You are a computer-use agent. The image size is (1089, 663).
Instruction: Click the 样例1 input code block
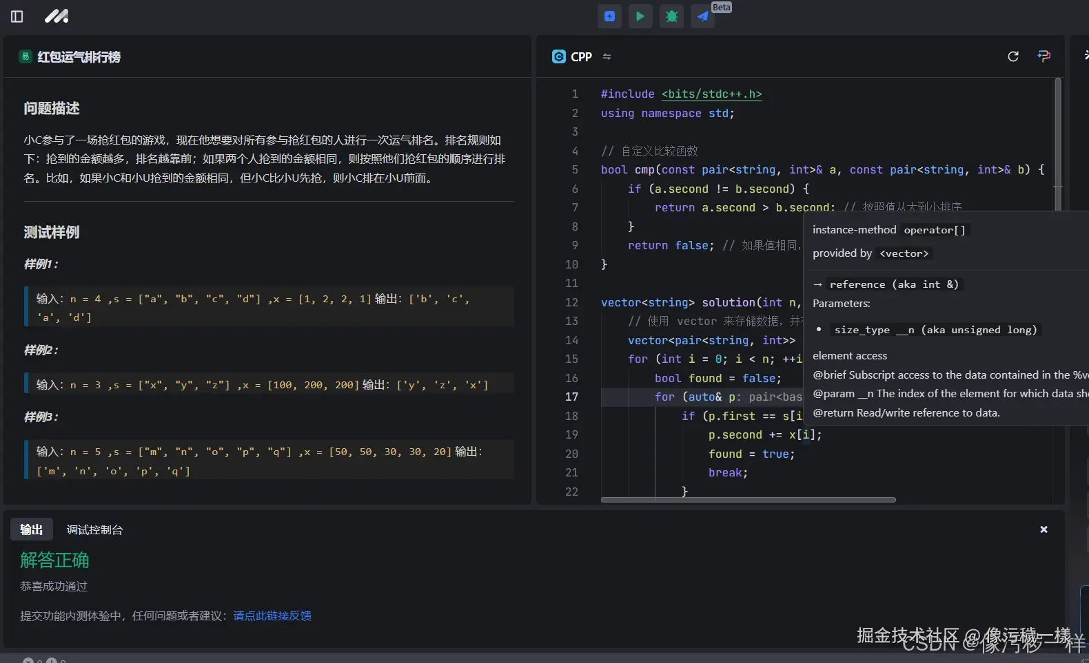click(269, 307)
